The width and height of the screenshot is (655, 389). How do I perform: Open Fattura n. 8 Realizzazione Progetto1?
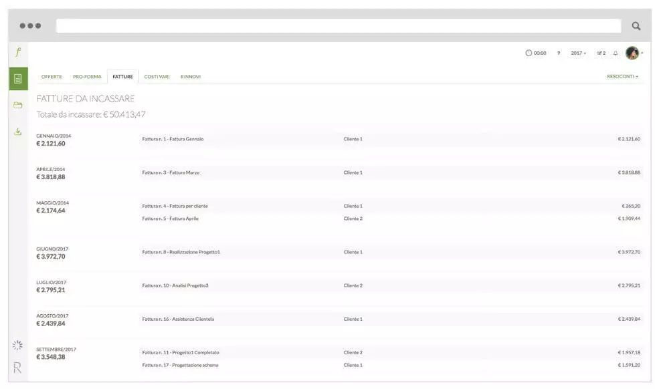(x=181, y=252)
